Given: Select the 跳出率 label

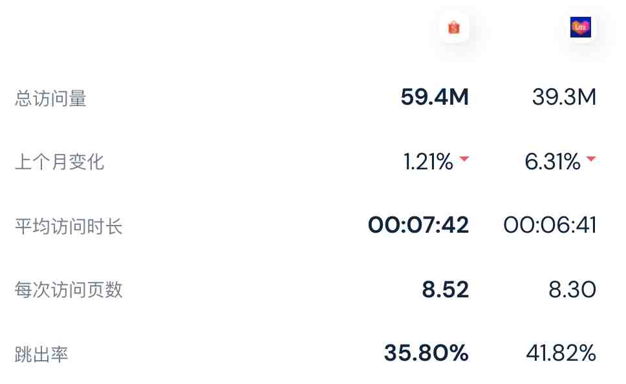Looking at the screenshot, I should click(41, 354).
